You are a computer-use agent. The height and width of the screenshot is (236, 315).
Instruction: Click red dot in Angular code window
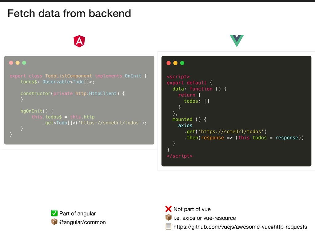pyautogui.click(x=11, y=63)
